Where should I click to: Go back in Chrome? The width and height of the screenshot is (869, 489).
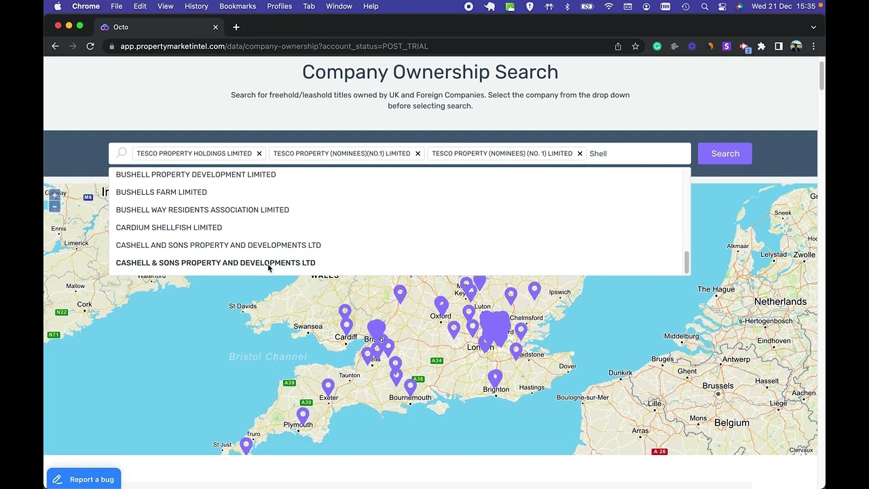56,46
